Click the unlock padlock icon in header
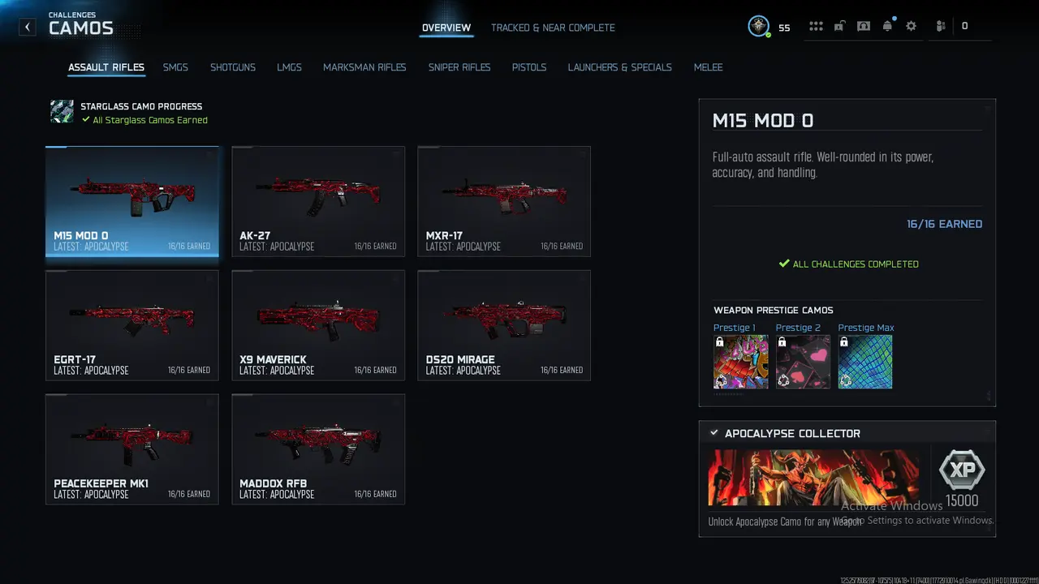 839,26
